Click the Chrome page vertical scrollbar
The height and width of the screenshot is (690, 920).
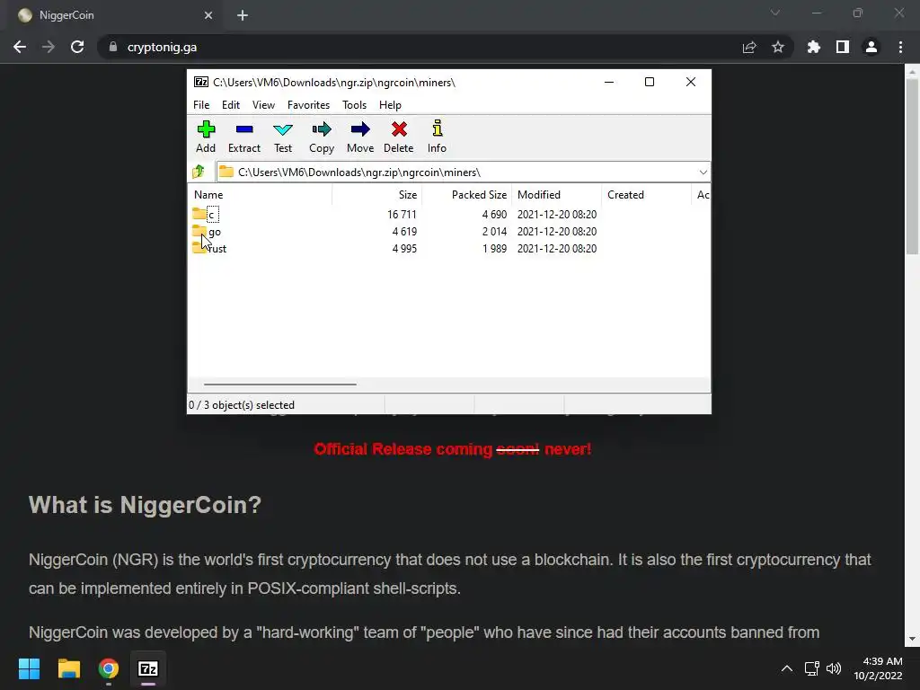coord(912,166)
